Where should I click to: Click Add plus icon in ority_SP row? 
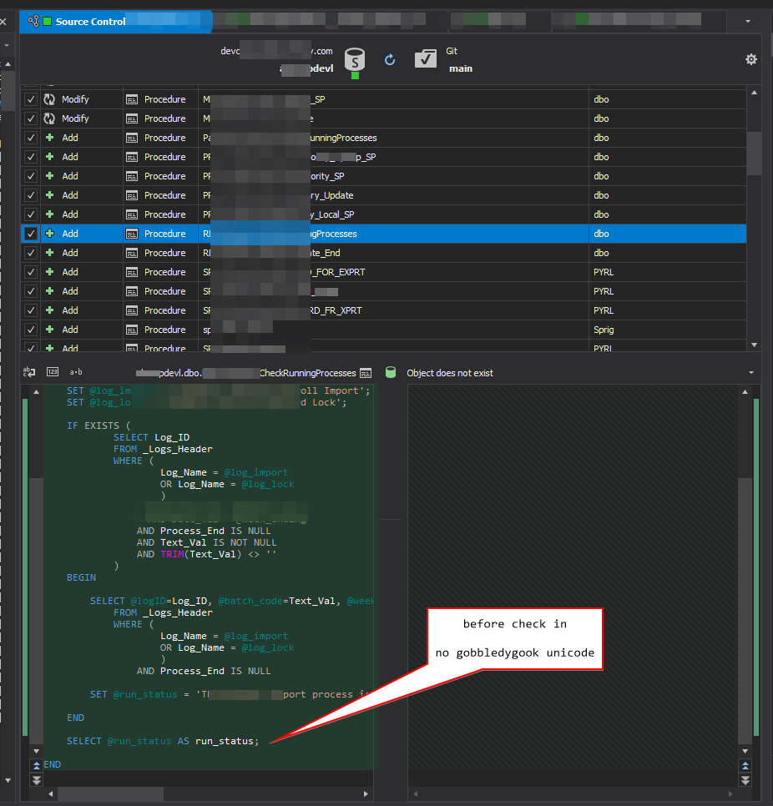click(x=50, y=176)
